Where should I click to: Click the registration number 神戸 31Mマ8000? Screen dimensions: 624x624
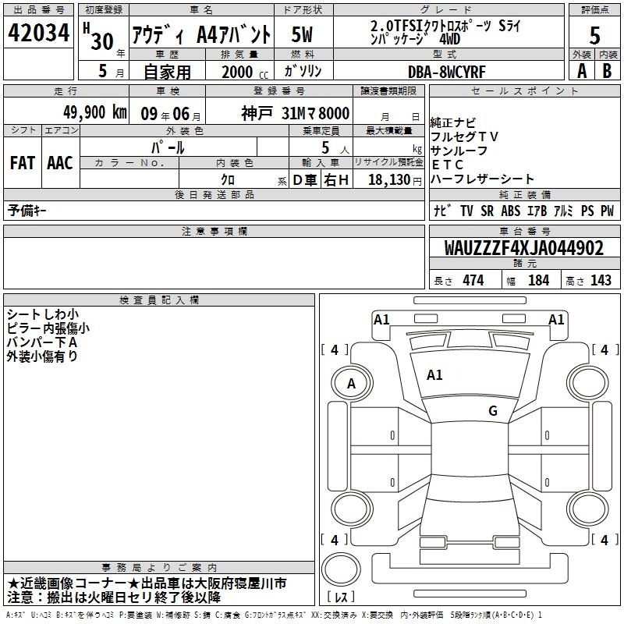pyautogui.click(x=295, y=113)
